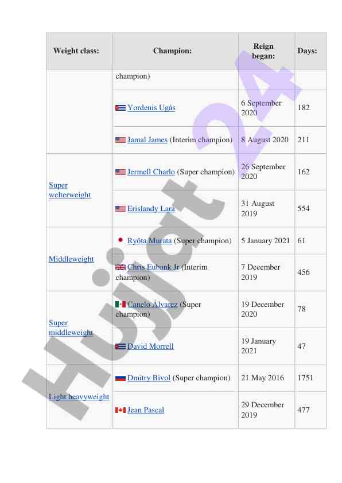Open the Erislandy Lara link
Image resolution: width=342 pixels, height=483 pixels.
coord(151,209)
